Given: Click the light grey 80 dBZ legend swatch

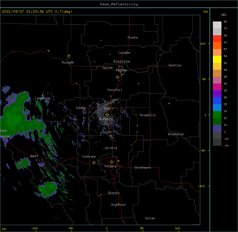Looking at the screenshot, I should tap(217, 25).
